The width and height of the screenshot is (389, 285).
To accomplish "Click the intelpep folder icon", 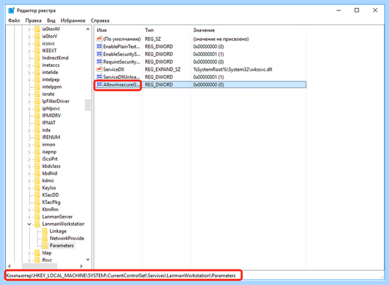I will pos(37,80).
